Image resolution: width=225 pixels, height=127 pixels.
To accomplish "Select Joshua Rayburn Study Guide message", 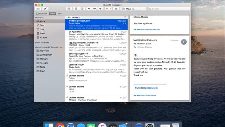I will pos(96,68).
